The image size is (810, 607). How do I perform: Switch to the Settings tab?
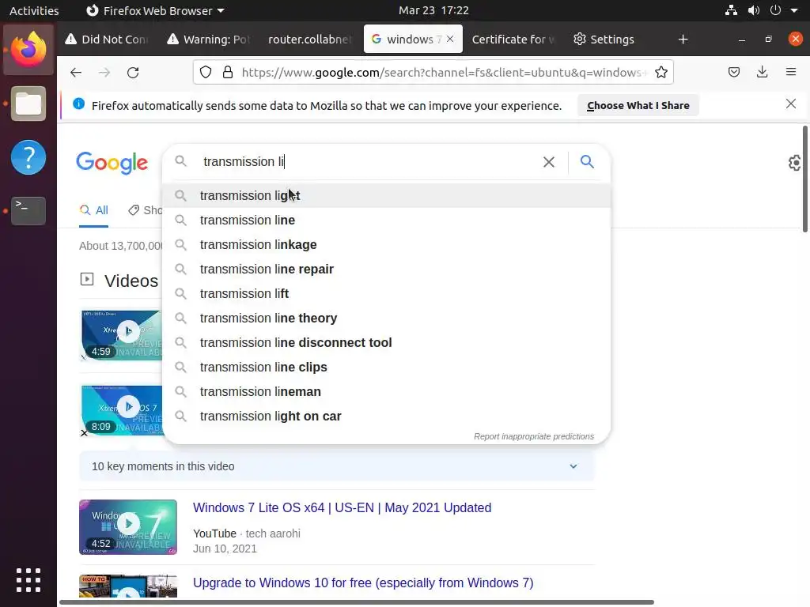(604, 40)
